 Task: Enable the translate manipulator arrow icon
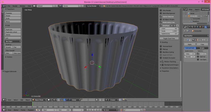64,100
